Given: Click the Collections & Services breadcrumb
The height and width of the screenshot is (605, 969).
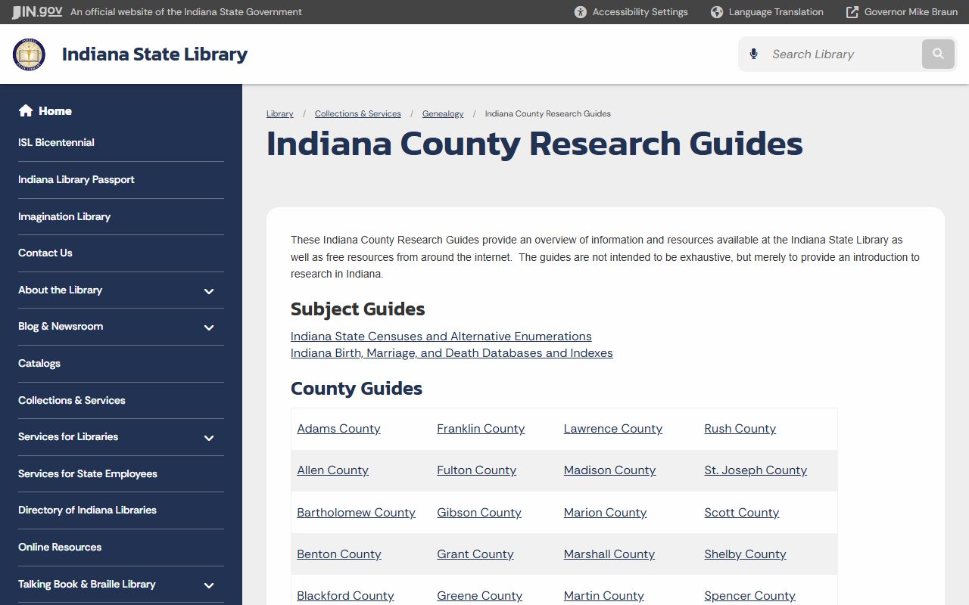Looking at the screenshot, I should click(x=358, y=113).
